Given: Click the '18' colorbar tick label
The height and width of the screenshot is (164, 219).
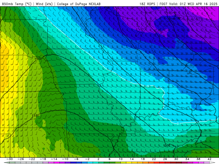Looking at the screenshot, I should (143, 159).
